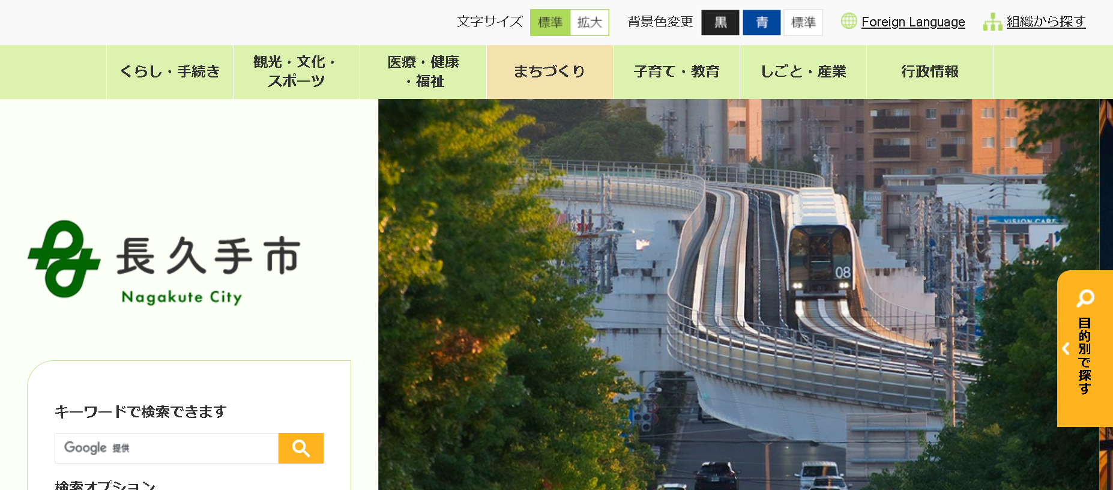Open the 子育て・教育 menu
The height and width of the screenshot is (490, 1113).
pyautogui.click(x=677, y=71)
